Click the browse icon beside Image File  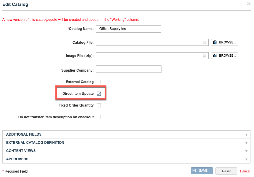click(x=215, y=55)
